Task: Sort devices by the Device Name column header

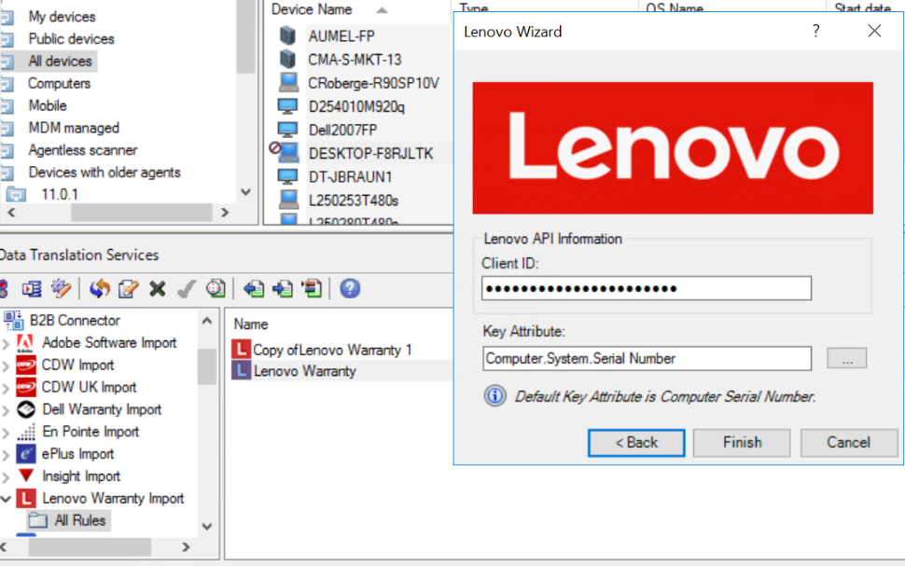Action: pyautogui.click(x=313, y=9)
